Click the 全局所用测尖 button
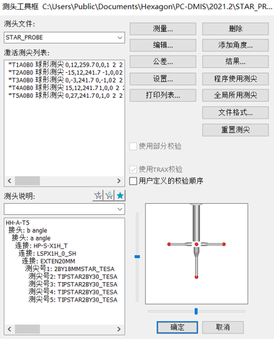Screen dimensions: 274x339 click(x=235, y=95)
